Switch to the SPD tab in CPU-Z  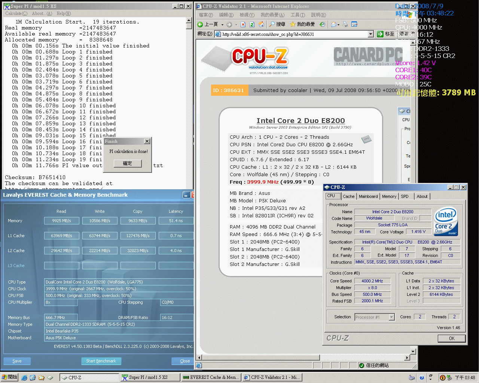click(x=406, y=196)
